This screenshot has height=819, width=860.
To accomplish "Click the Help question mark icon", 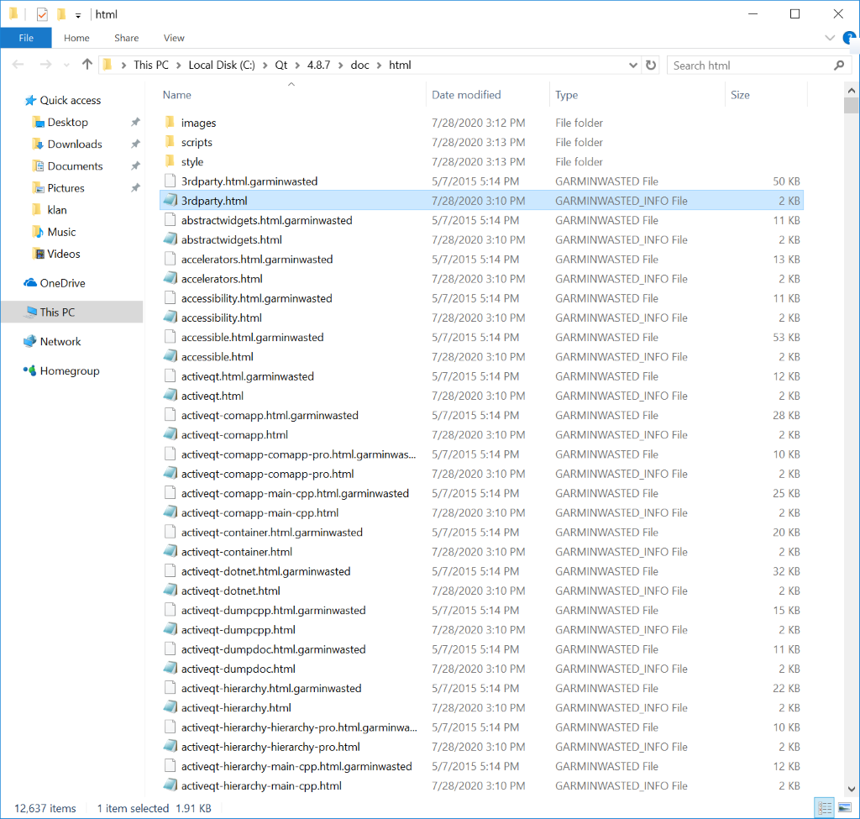I will 848,38.
